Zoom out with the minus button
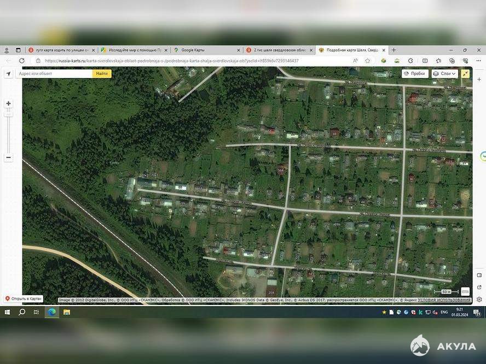This screenshot has width=486, height=364. click(x=8, y=157)
